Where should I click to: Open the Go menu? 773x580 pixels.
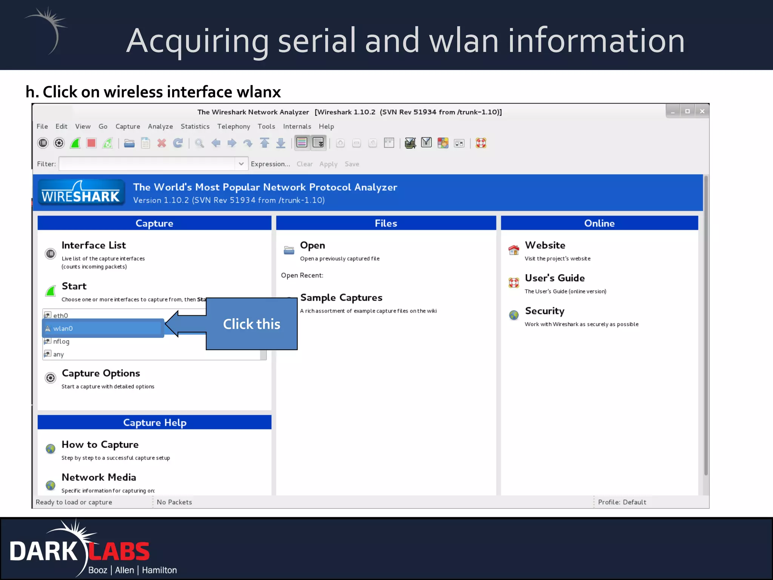pos(103,126)
